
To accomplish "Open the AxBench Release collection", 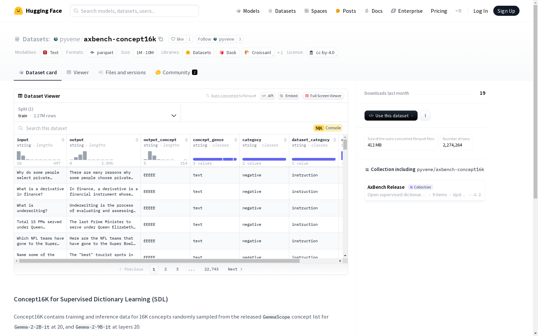I will point(425,191).
